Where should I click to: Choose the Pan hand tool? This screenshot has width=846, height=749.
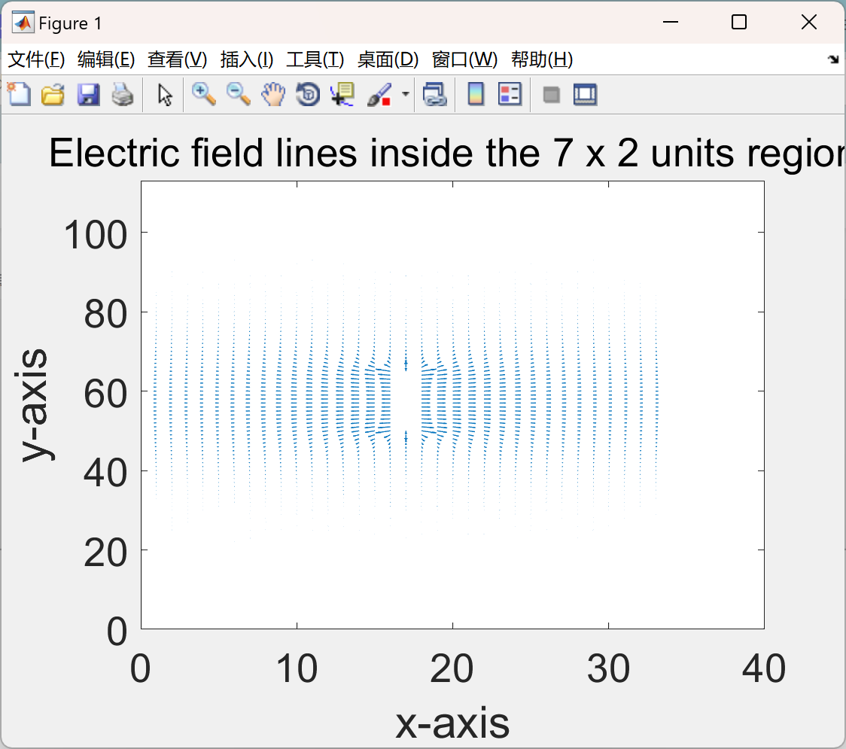tap(273, 94)
